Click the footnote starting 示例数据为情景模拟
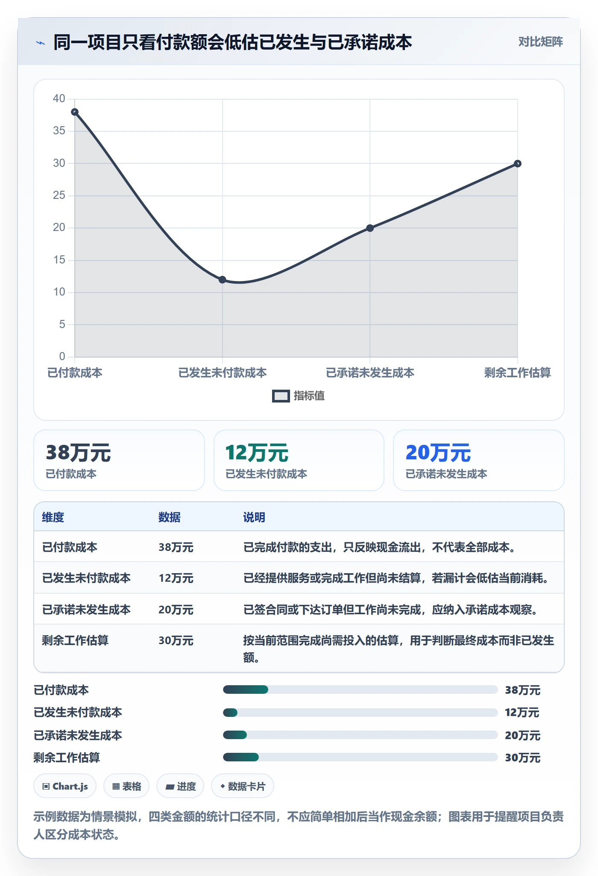 coord(299,826)
